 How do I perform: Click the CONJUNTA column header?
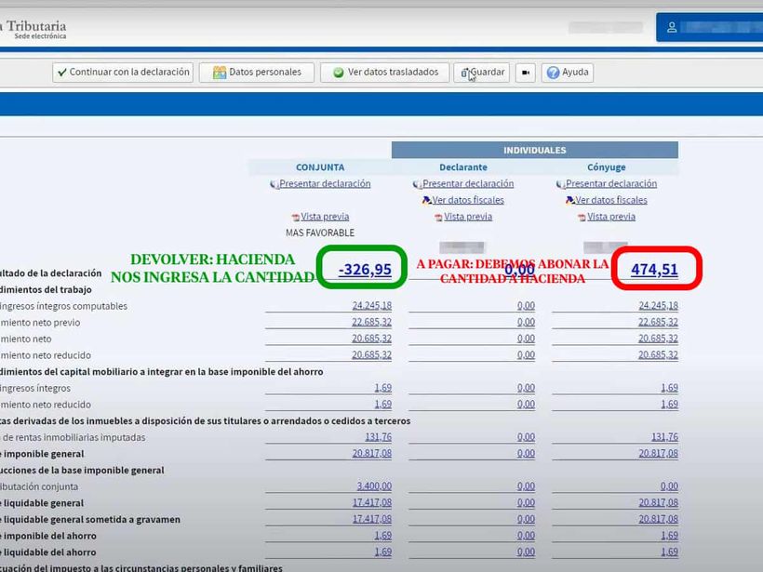point(320,167)
